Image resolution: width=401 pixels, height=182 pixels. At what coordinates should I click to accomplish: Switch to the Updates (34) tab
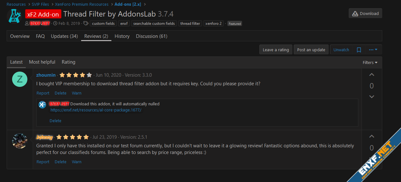click(64, 36)
